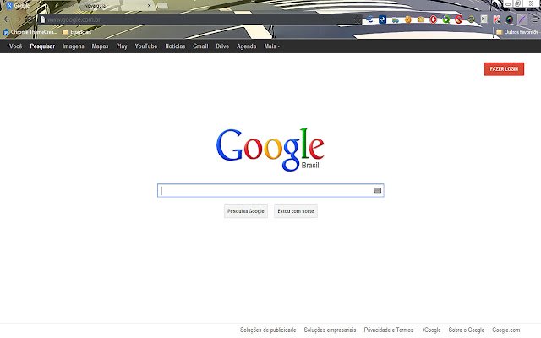Viewport: 541px width, 338px height.
Task: Close the second browser tab
Action: [149, 6]
